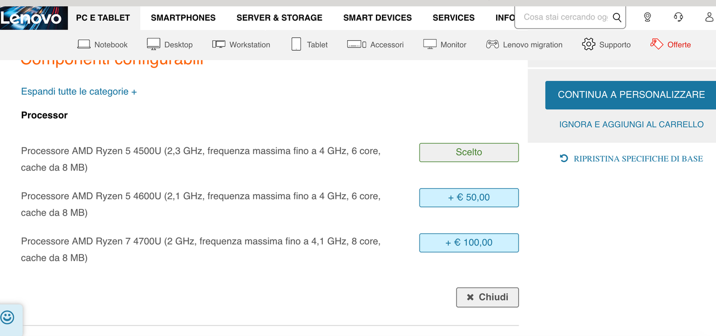Click the Notebook laptop icon
The image size is (716, 336).
coord(84,44)
